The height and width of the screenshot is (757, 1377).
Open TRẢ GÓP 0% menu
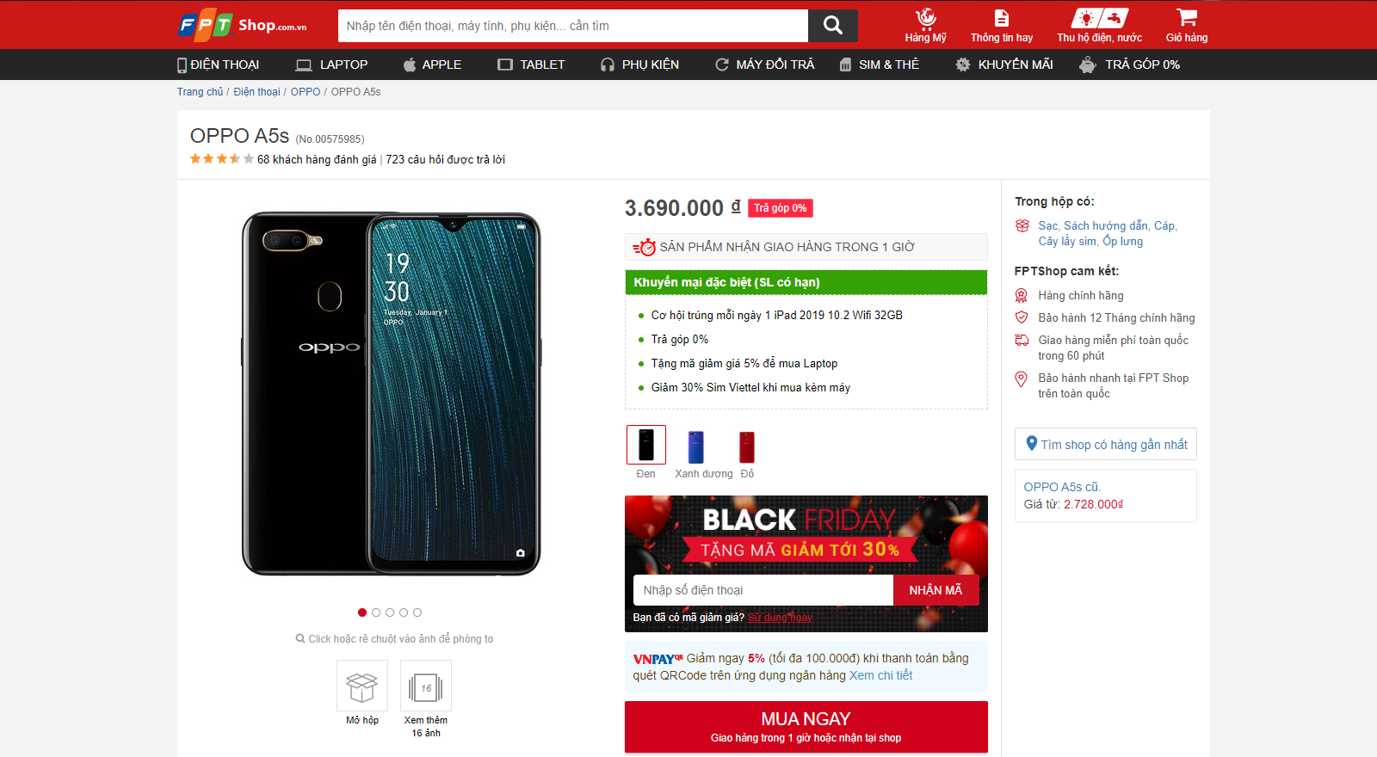tap(1129, 65)
